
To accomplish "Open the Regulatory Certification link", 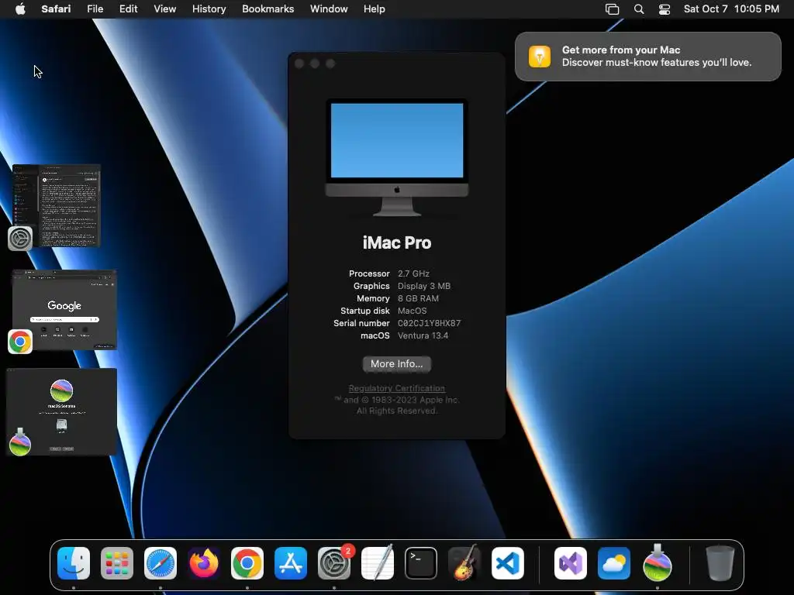I will point(396,388).
